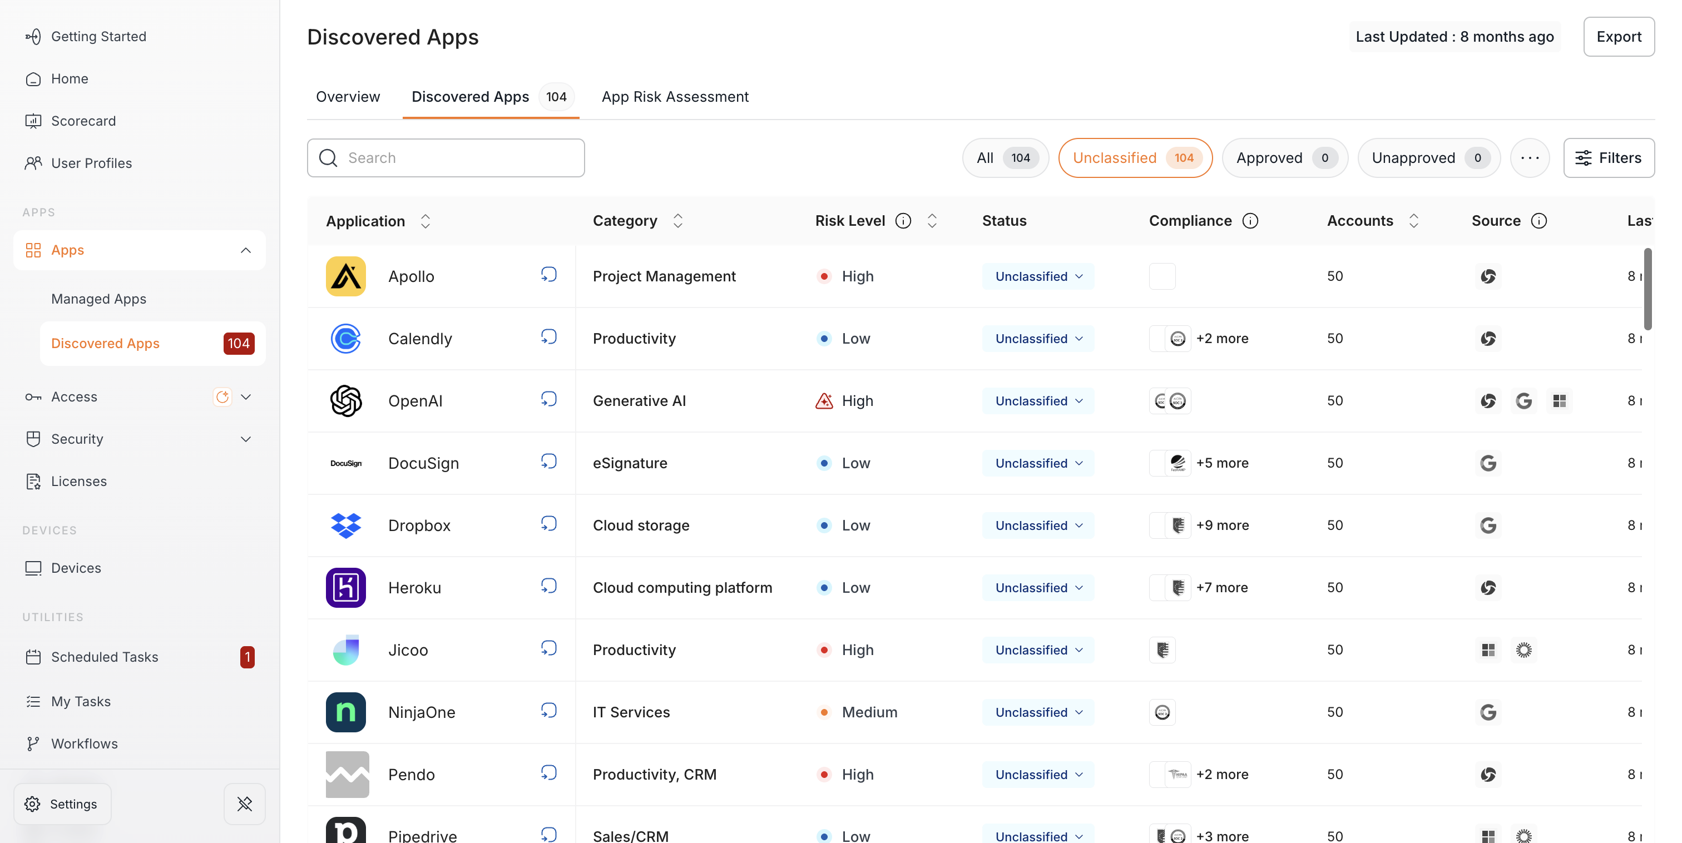Click the action icon beside Heroku
The image size is (1682, 843).
(x=548, y=587)
